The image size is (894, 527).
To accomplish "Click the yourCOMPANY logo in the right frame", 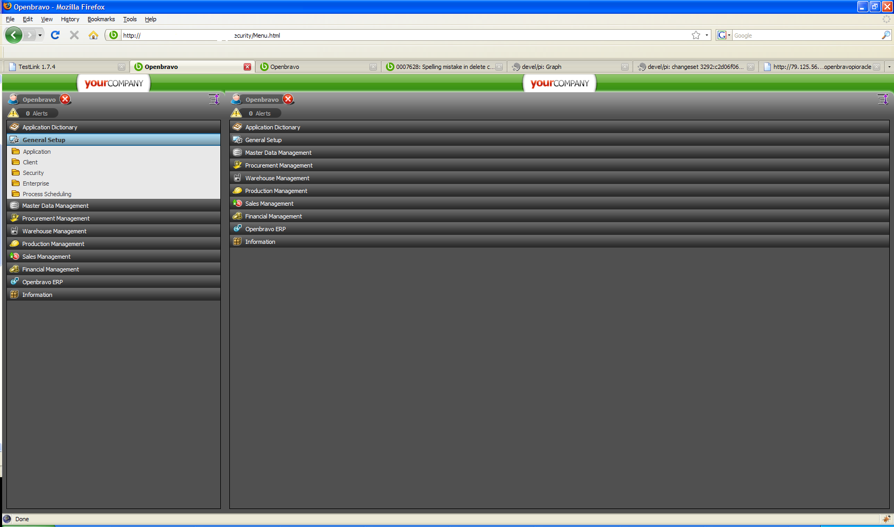I will tap(560, 83).
